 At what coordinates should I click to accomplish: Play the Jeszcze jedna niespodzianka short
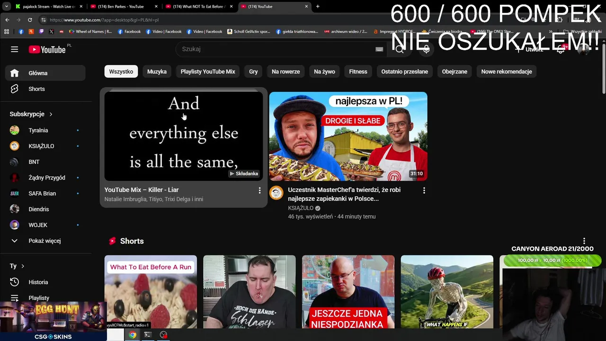coord(348,292)
